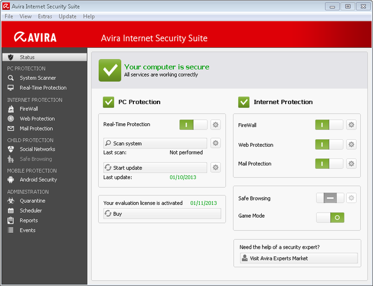Enable Game Mode switch
Viewport: 373px width, 286px height.
click(x=330, y=218)
